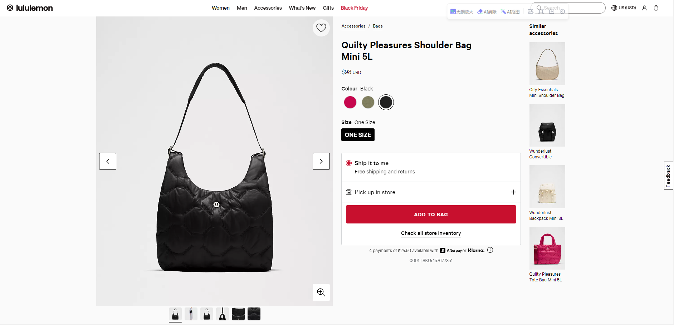Open the shopping bag icon in header
Image resolution: width=674 pixels, height=325 pixels.
point(656,8)
